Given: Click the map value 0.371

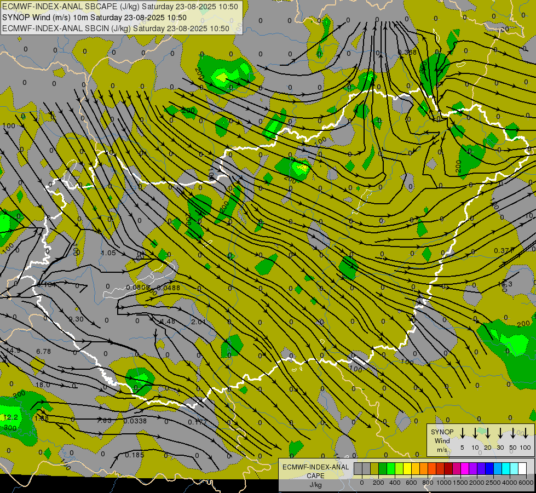Looking at the screenshot, I should pos(504,251).
